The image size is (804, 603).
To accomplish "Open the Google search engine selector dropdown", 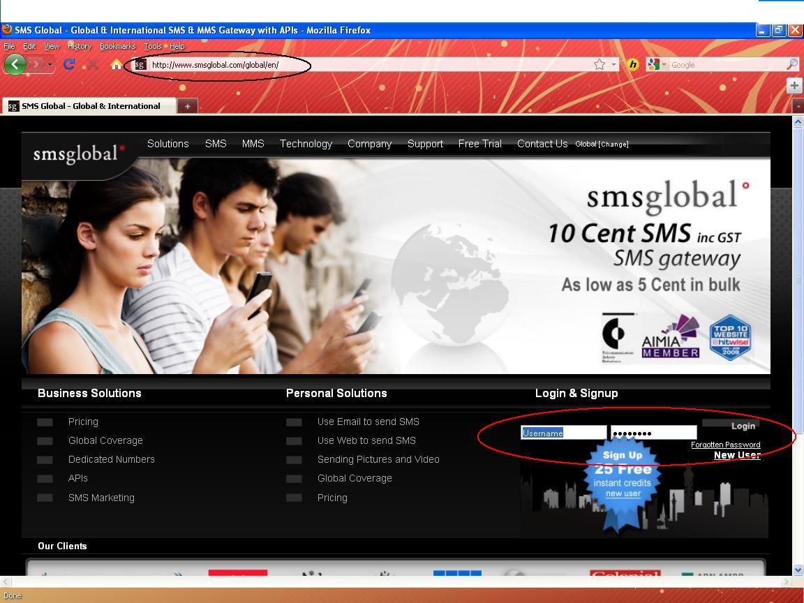I will click(657, 65).
